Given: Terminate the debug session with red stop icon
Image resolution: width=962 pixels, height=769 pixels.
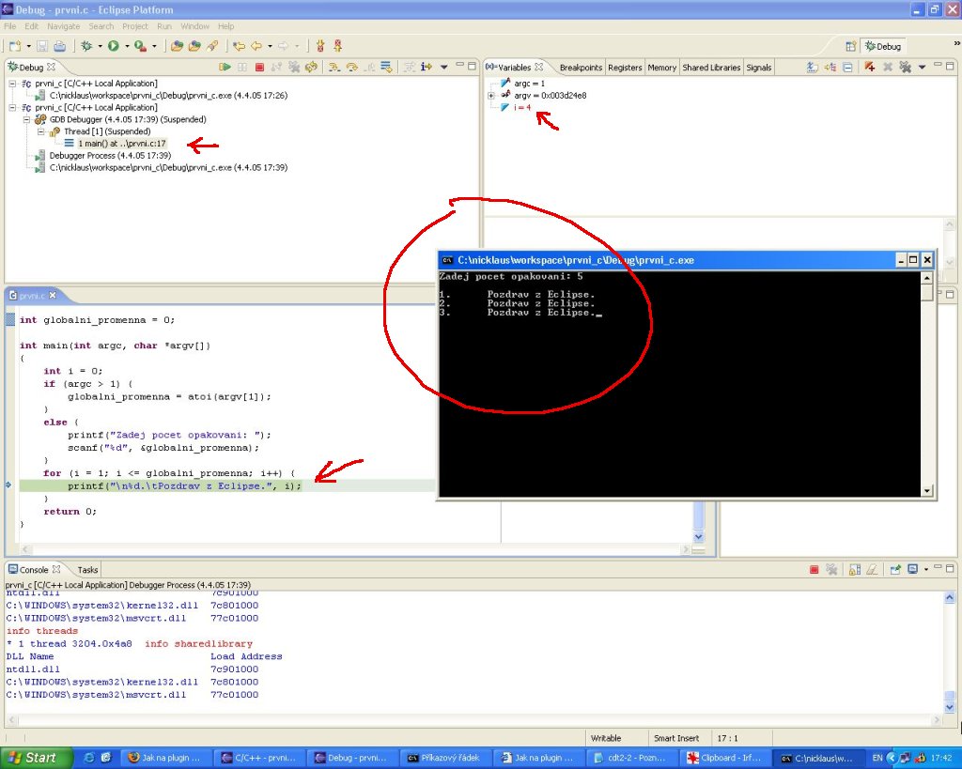Looking at the screenshot, I should [260, 68].
